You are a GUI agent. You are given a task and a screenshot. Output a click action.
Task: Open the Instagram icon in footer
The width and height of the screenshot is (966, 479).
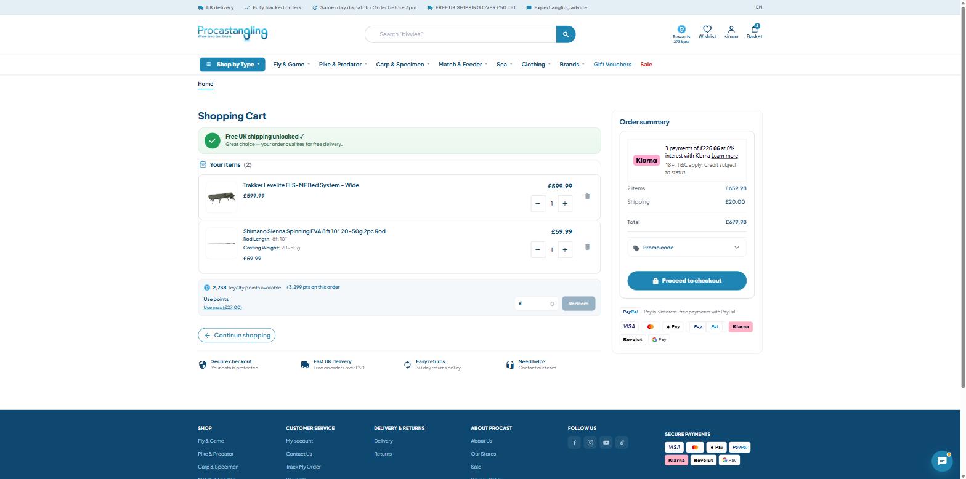coord(590,443)
